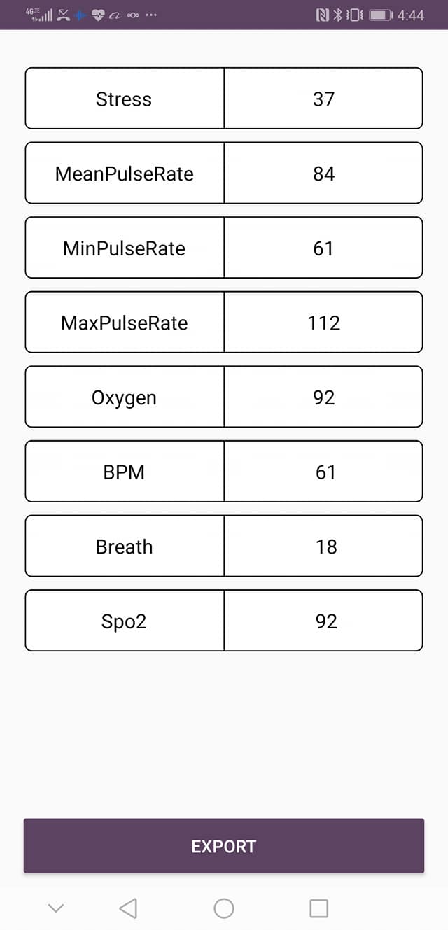Expand more notifications ellipsis in status bar
This screenshot has width=448, height=930.
point(151,15)
